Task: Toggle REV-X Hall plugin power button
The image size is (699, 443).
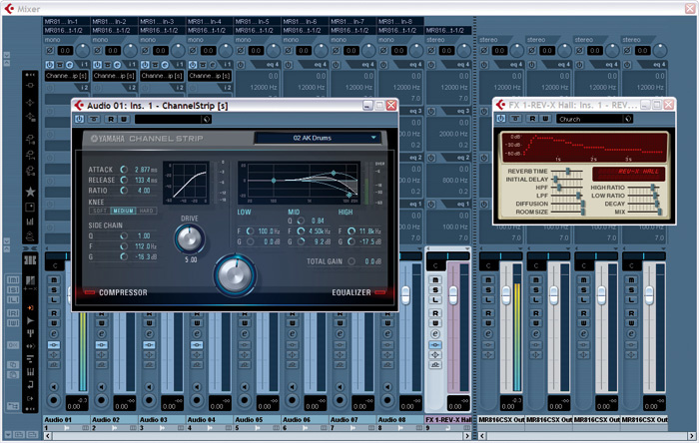Action: tap(503, 119)
